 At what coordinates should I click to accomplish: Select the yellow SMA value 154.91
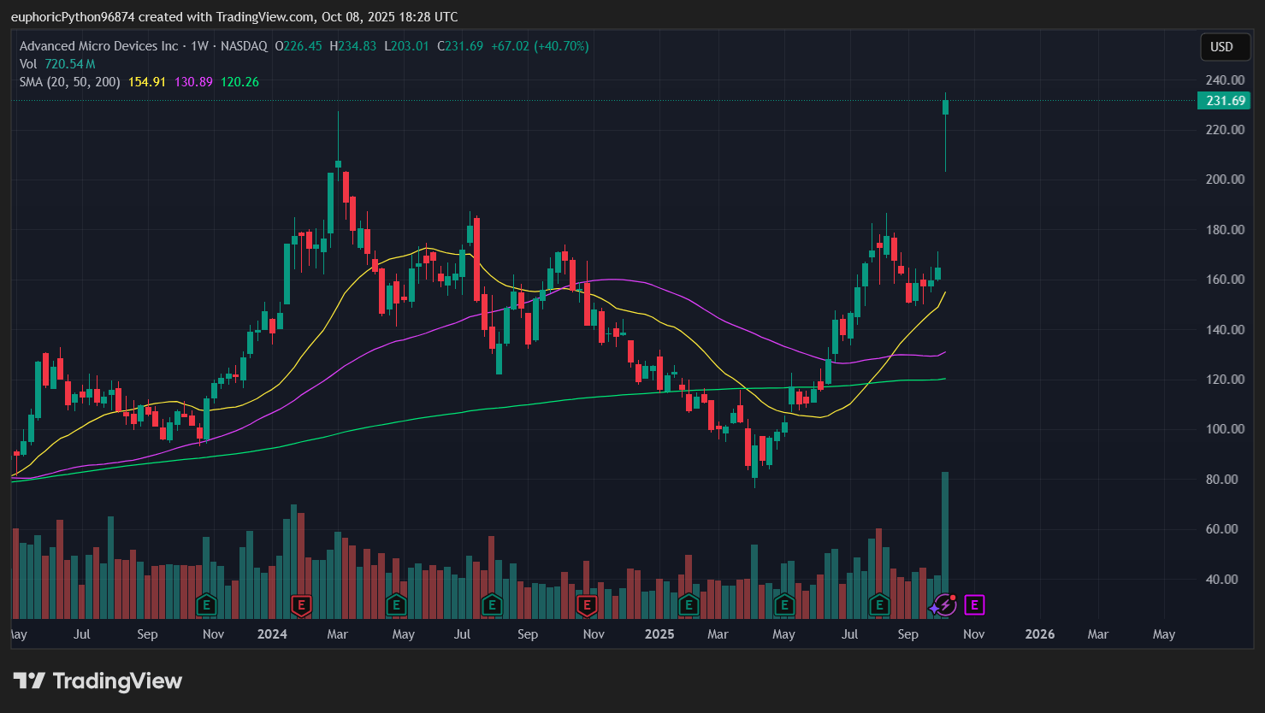point(146,81)
